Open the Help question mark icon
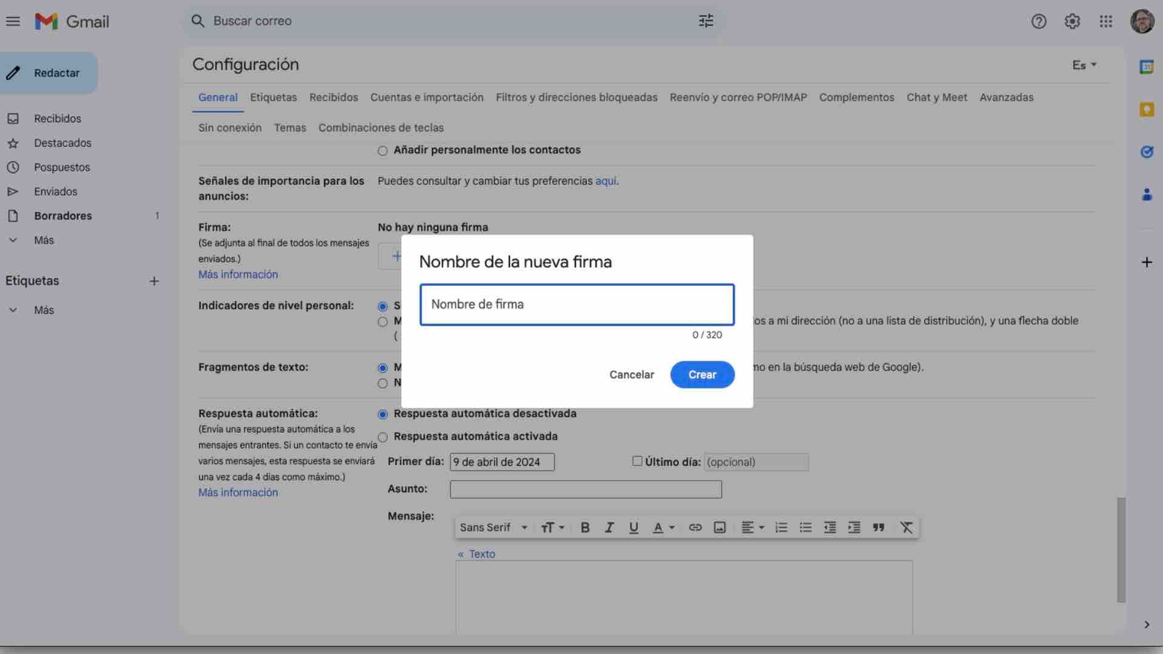Screen dimensions: 1163x654 click(1039, 21)
